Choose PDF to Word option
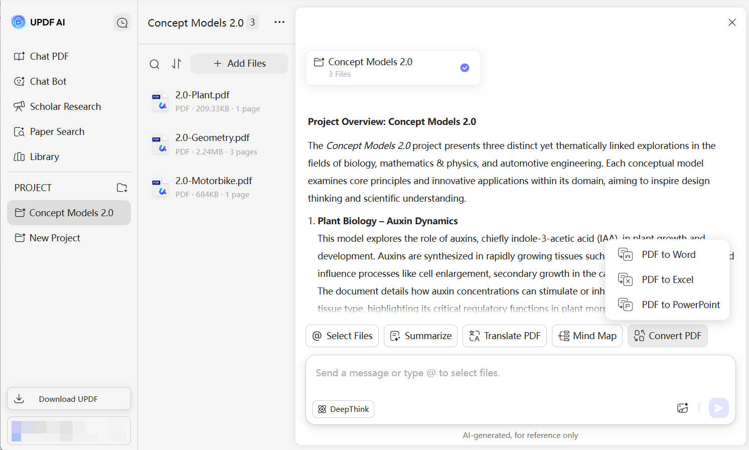The width and height of the screenshot is (749, 450). tap(668, 254)
